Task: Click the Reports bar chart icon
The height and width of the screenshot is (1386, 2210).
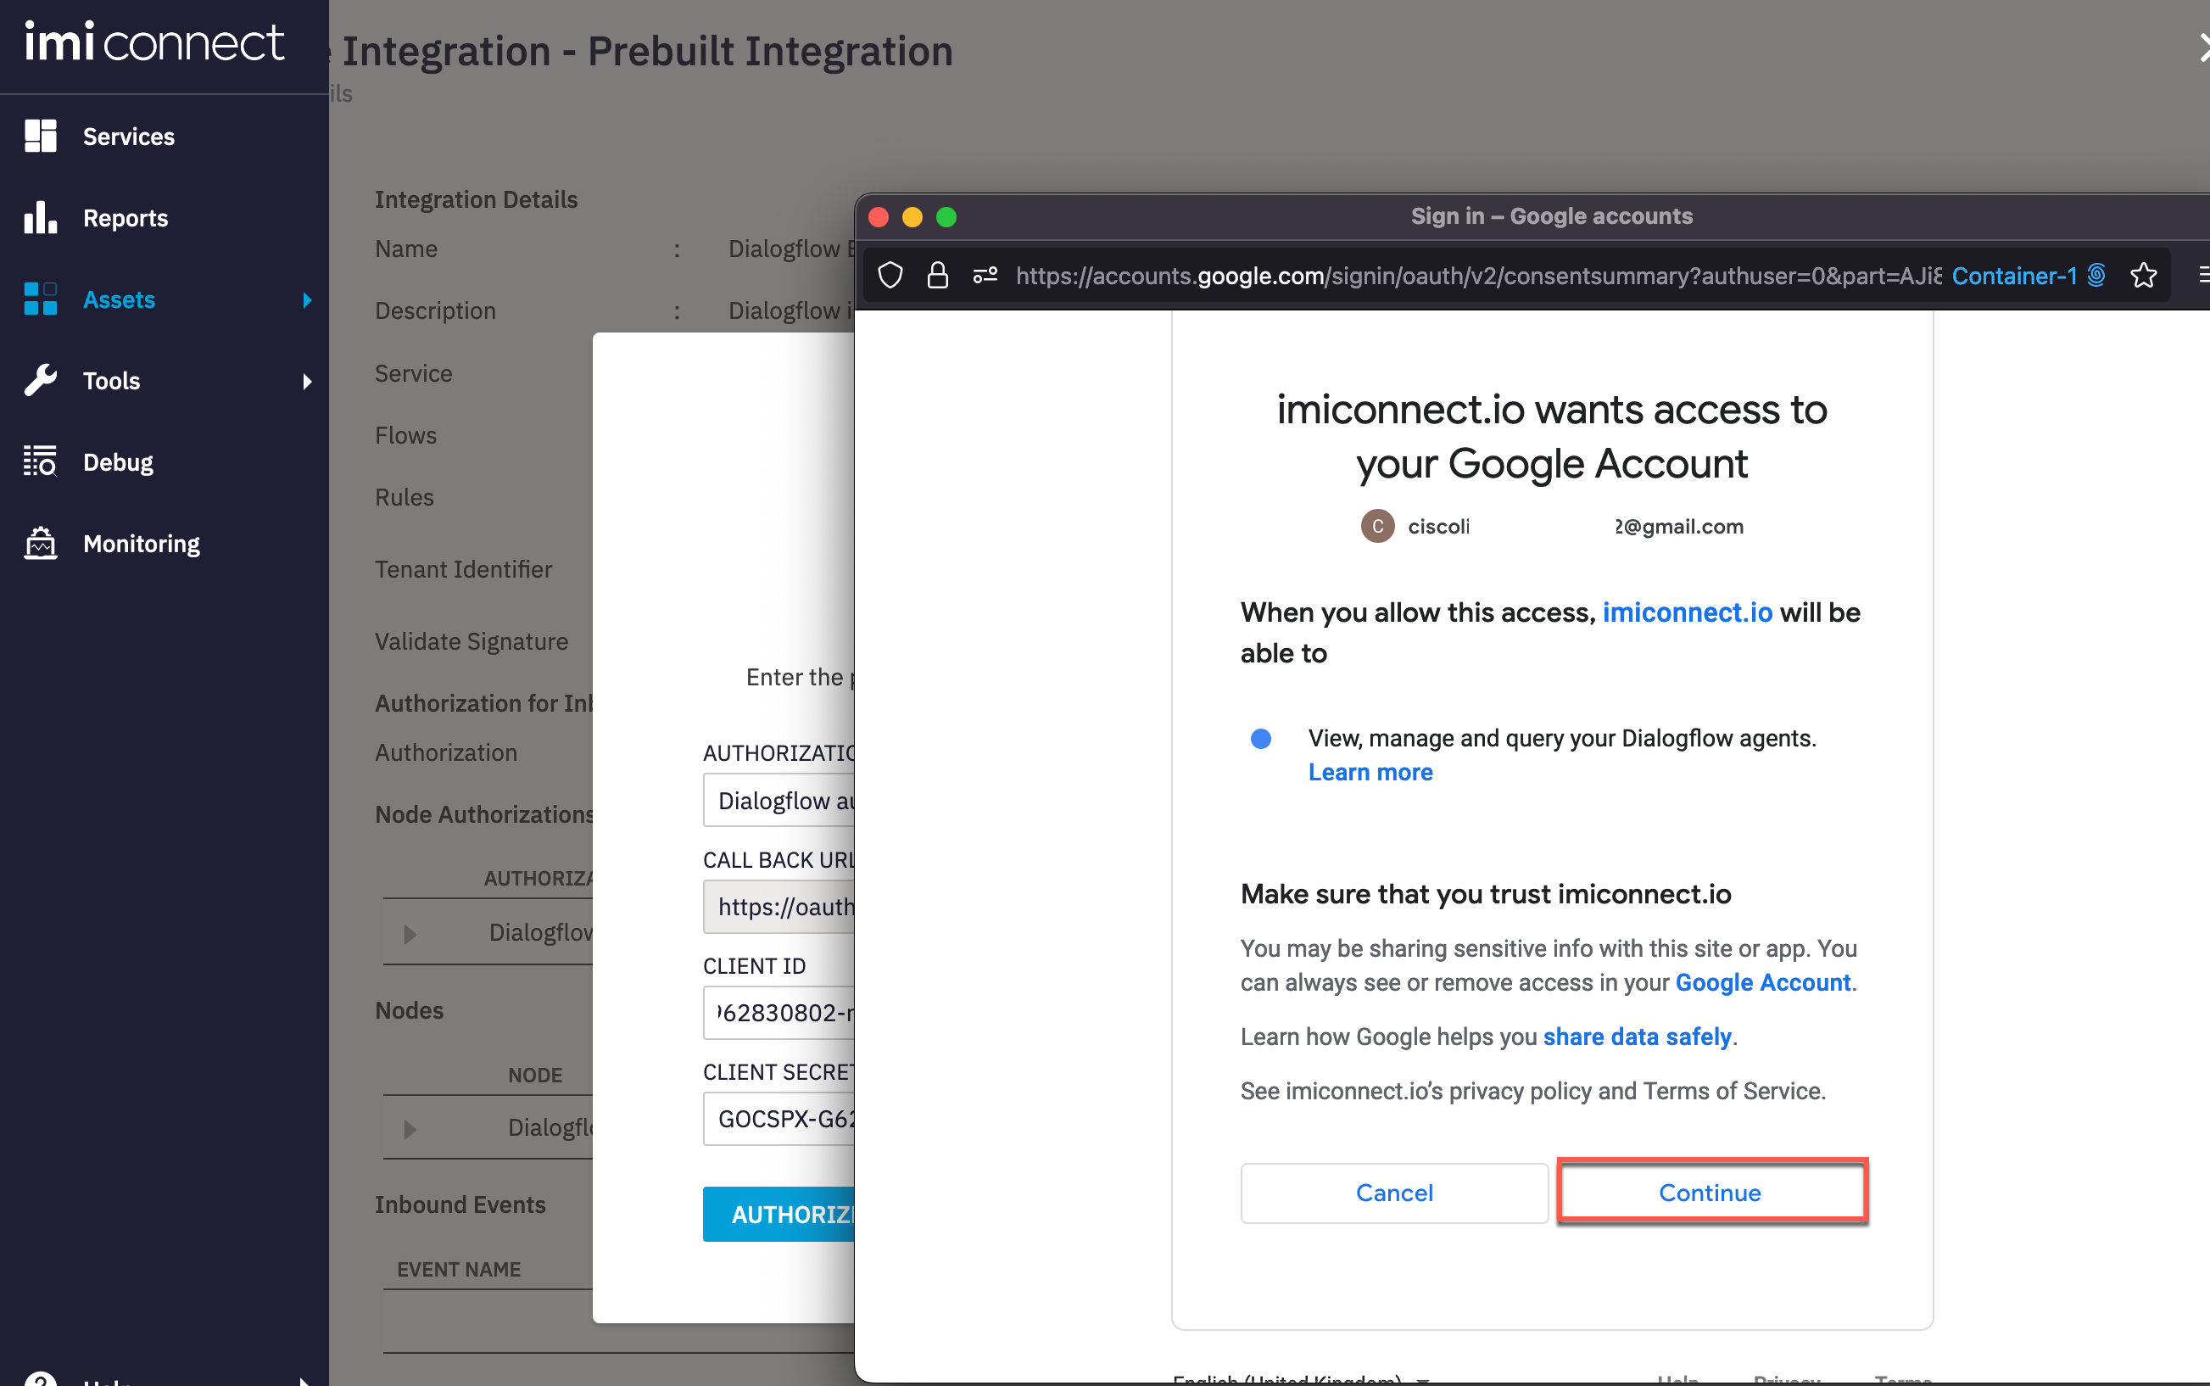Action: [41, 217]
